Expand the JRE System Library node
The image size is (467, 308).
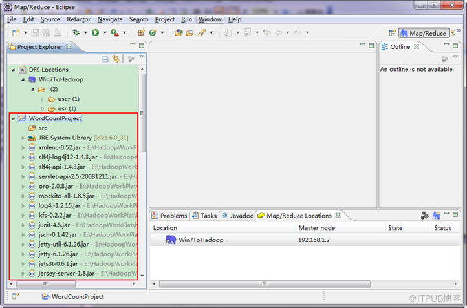click(x=23, y=138)
